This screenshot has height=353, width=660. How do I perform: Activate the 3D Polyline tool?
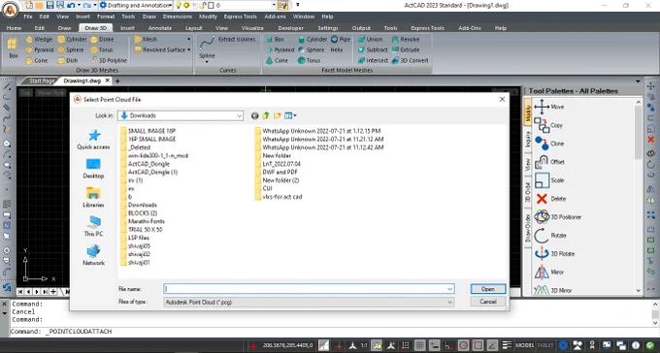tap(109, 60)
